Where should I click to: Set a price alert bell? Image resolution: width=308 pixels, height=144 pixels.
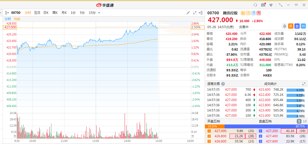tap(284, 26)
